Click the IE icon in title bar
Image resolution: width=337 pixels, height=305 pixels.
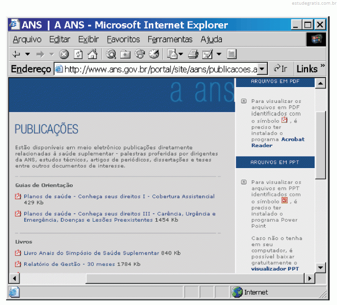14,25
